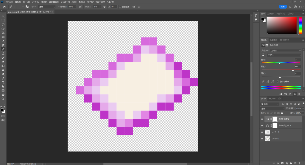This screenshot has width=305, height=165.
Task: Select the Lasso tool
Action: pyautogui.click(x=3, y=24)
